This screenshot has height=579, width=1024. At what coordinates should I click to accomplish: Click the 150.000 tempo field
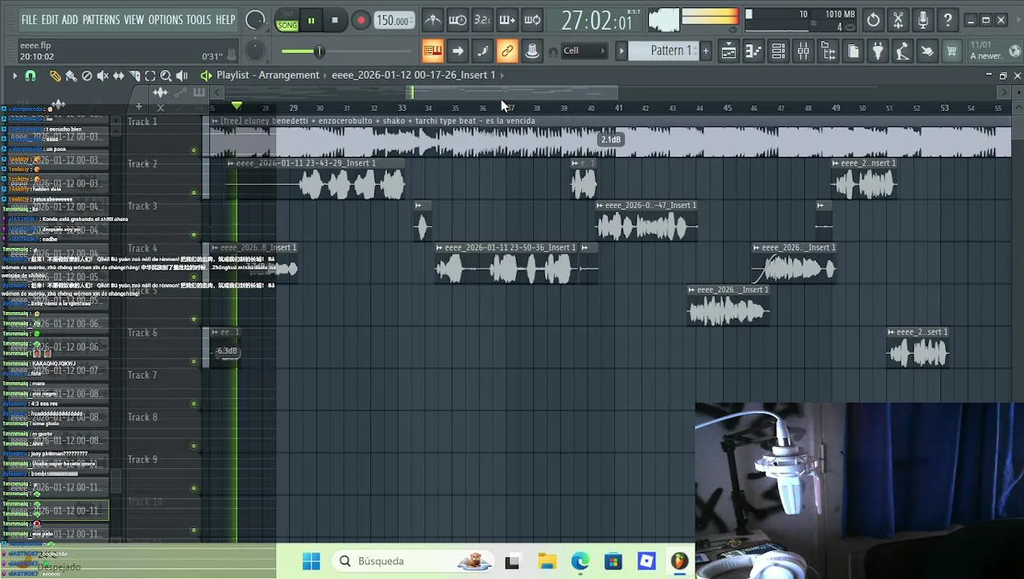coord(394,21)
